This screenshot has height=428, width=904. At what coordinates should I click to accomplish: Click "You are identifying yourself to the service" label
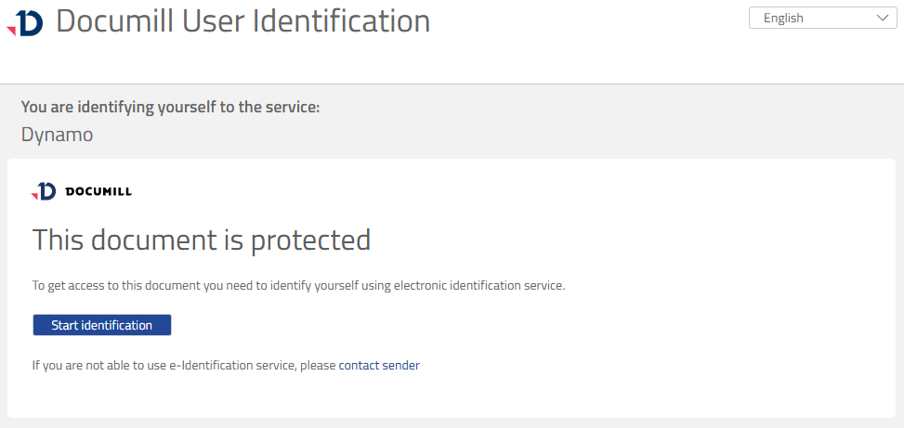point(170,108)
